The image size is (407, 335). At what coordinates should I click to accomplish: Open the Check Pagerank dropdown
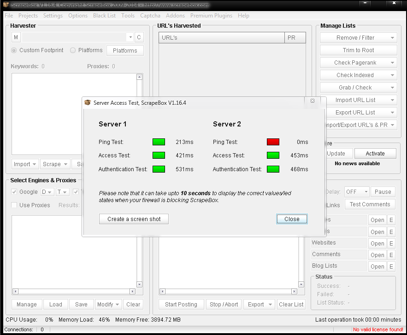pos(359,63)
